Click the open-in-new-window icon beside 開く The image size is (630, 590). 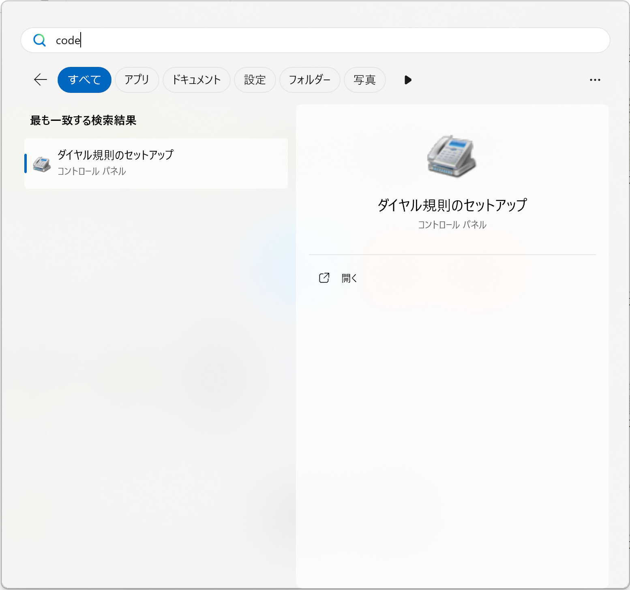324,278
